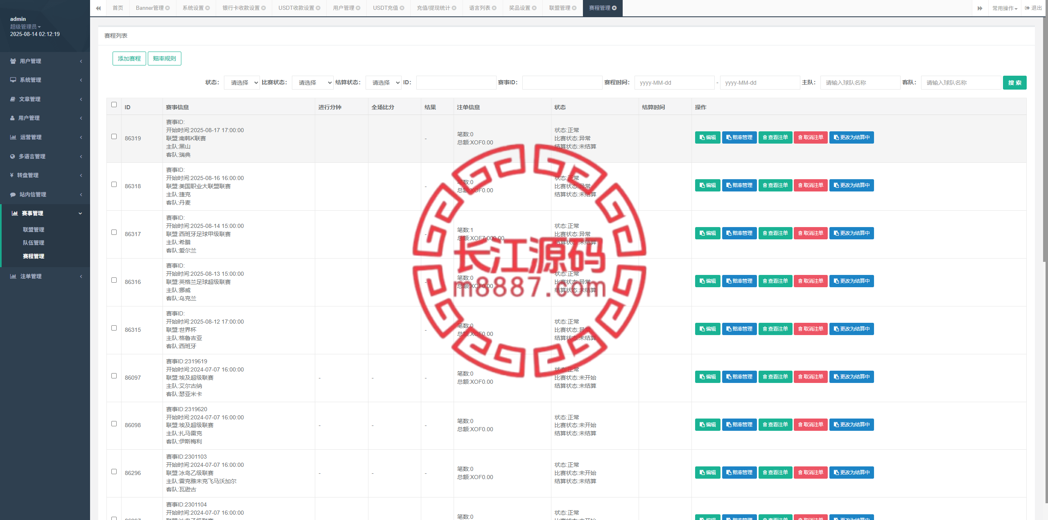
Task: Close the USDT充值 tab via x icon
Action: click(402, 8)
